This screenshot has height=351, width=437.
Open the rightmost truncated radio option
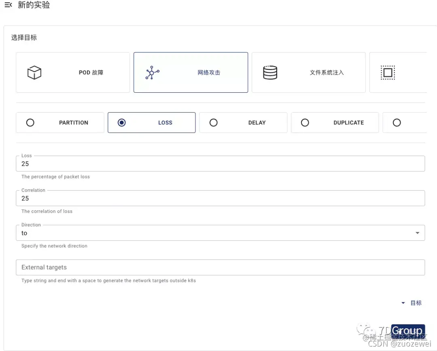click(397, 122)
